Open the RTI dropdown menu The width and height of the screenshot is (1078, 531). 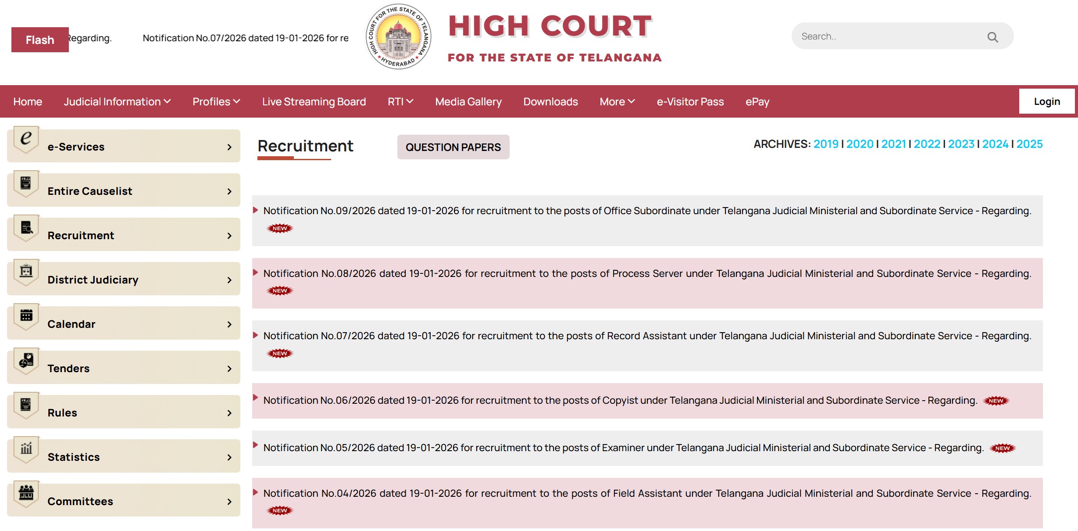pos(400,101)
